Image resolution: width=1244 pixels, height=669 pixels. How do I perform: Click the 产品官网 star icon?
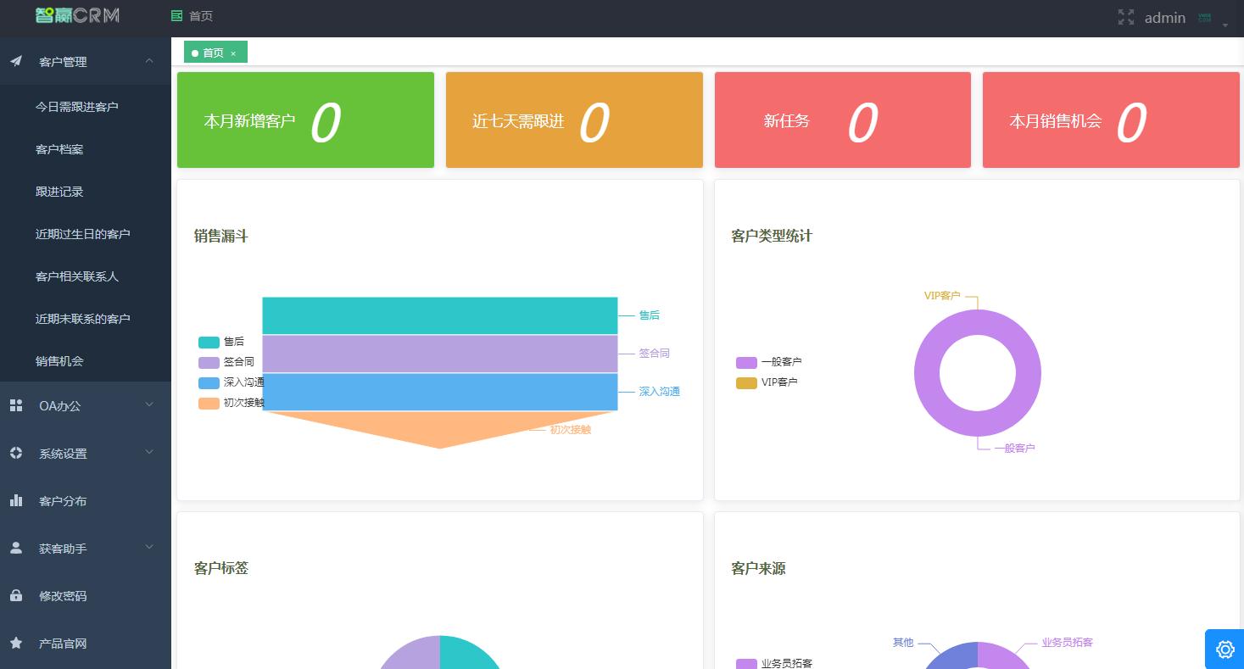[x=16, y=643]
